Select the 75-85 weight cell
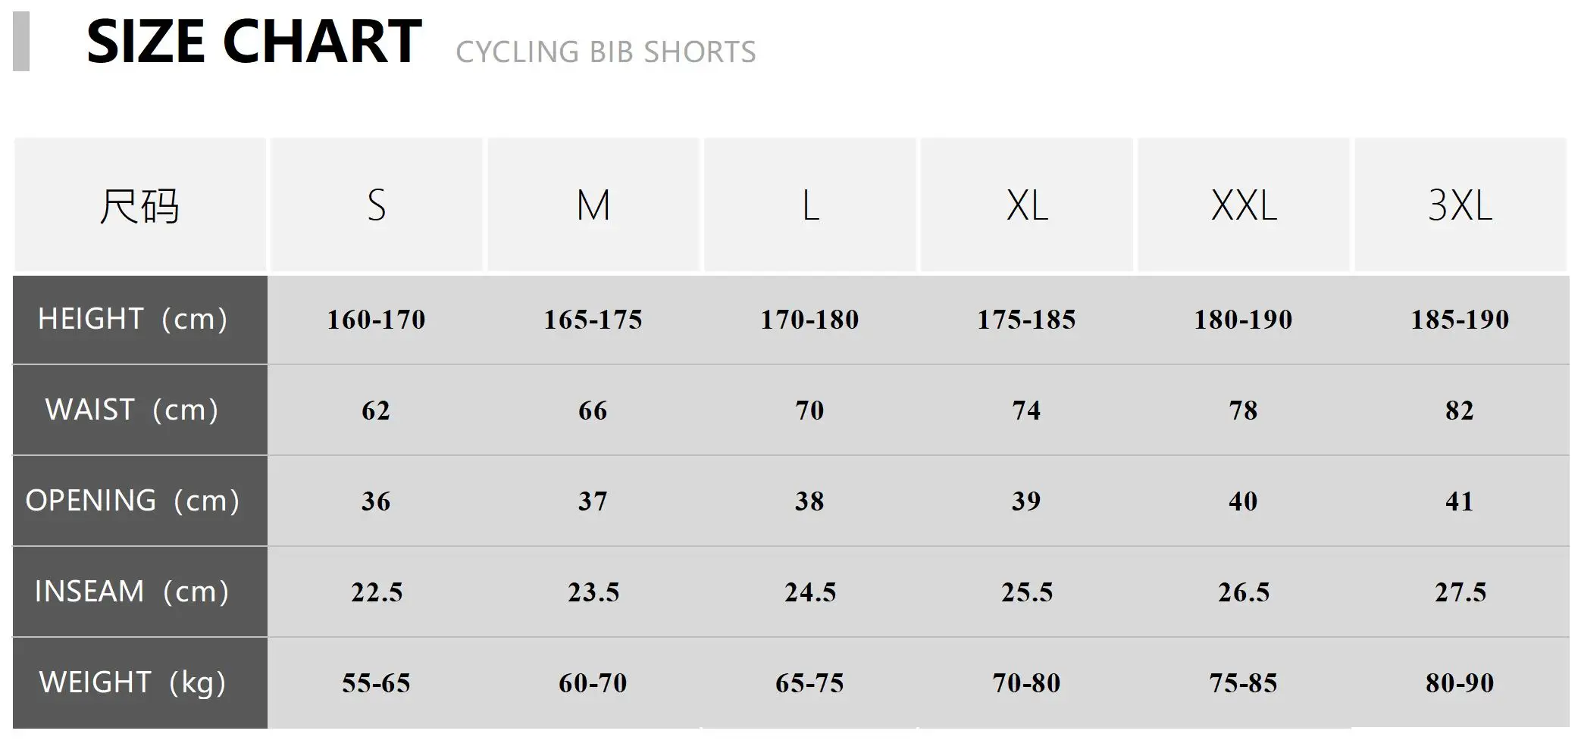This screenshot has width=1581, height=740. click(x=1243, y=683)
